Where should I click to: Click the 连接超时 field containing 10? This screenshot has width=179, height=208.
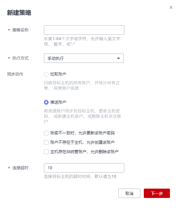84,168
